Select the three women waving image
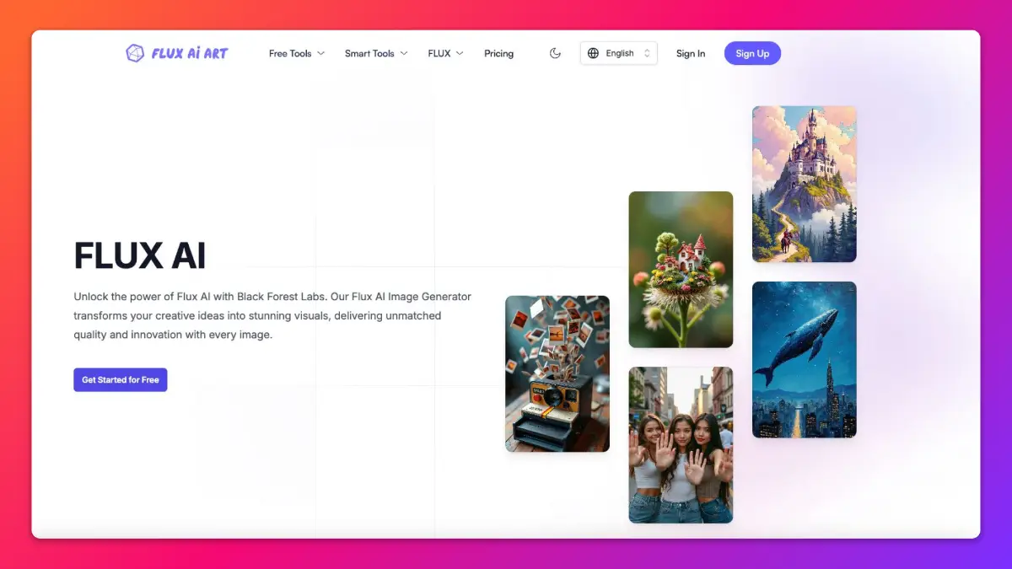Screen dimensions: 1012x569 681,444
